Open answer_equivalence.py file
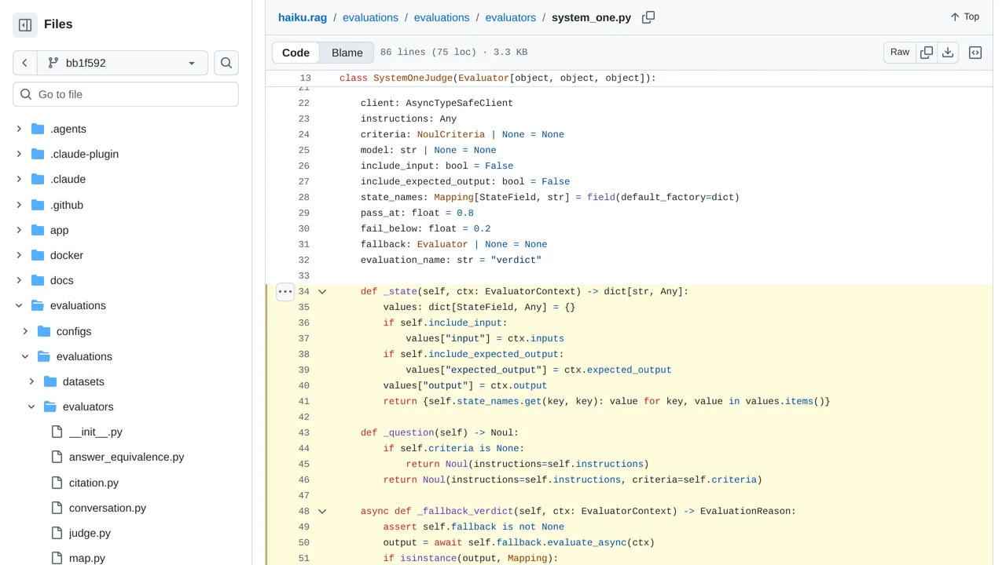Image resolution: width=1006 pixels, height=565 pixels. click(x=127, y=457)
